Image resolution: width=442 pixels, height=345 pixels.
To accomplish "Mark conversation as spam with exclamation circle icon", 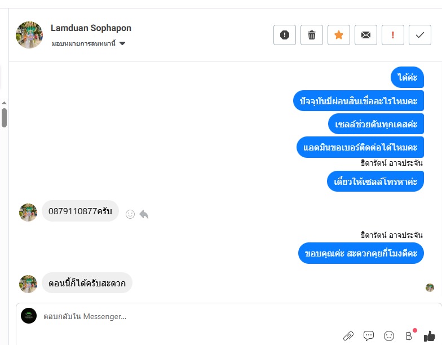I will (x=284, y=35).
